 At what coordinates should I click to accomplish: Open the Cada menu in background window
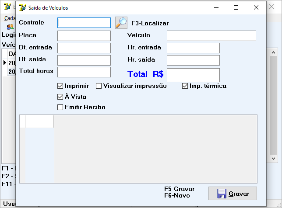(10, 18)
